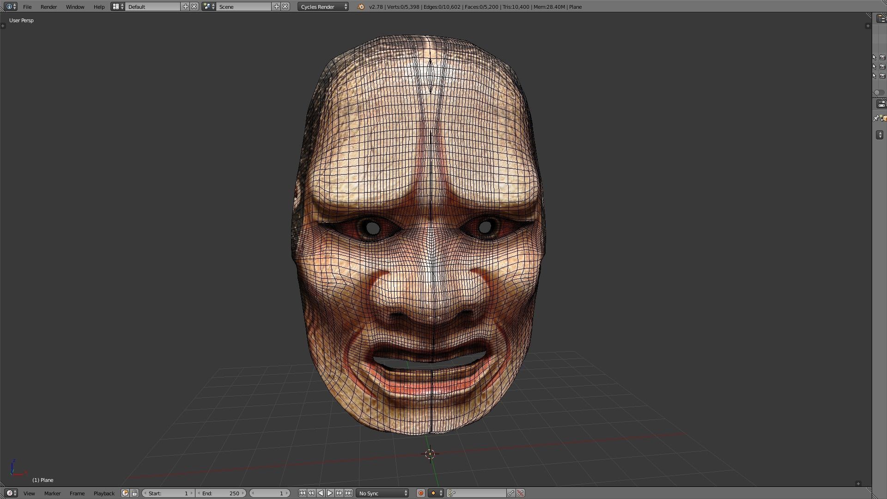This screenshot has height=499, width=887.
Task: Jump to next keyframe
Action: (339, 493)
